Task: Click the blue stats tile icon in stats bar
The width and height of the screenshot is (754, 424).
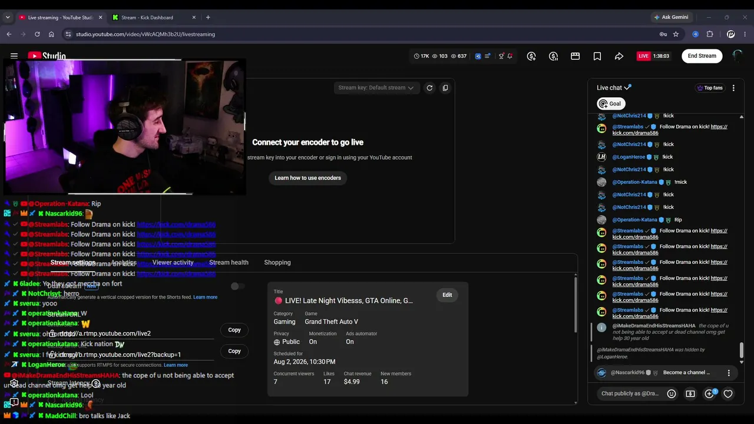Action: point(478,56)
